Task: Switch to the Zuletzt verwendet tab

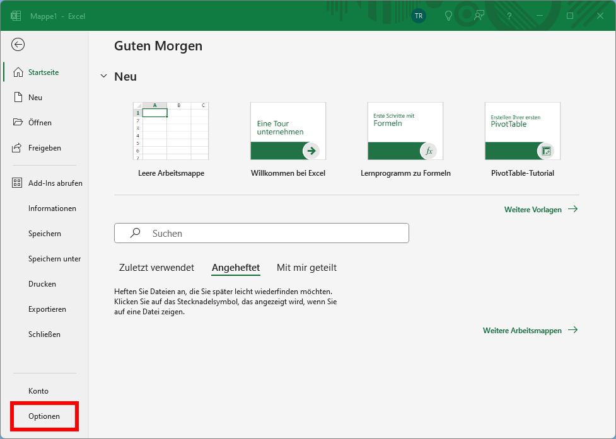Action: (x=156, y=267)
